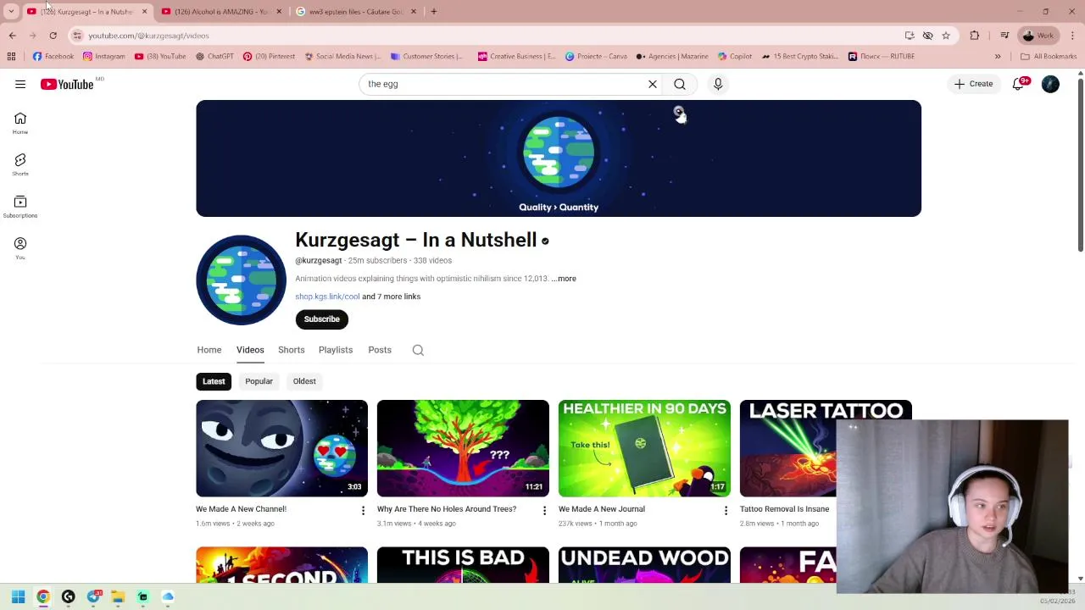1085x610 pixels.
Task: Reload the page in Chrome
Action: tap(53, 36)
